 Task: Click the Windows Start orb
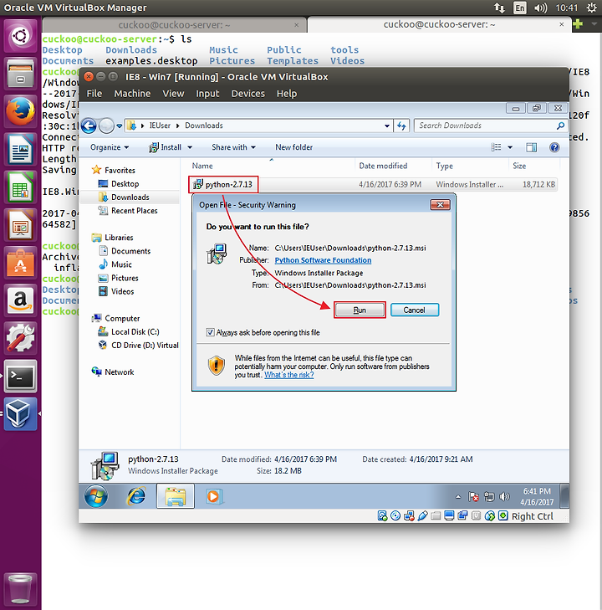pyautogui.click(x=95, y=496)
